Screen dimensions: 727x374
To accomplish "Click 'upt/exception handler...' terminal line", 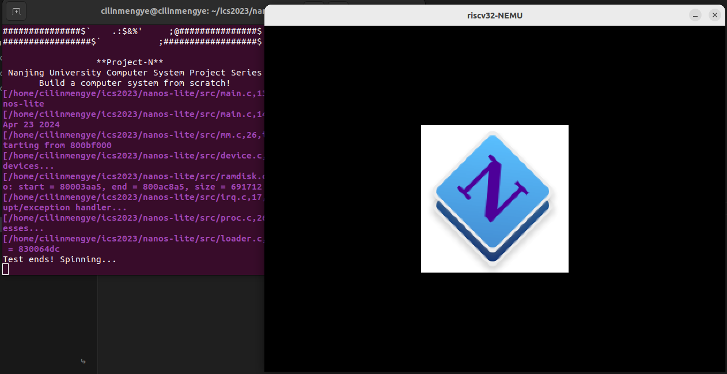I will coord(65,207).
